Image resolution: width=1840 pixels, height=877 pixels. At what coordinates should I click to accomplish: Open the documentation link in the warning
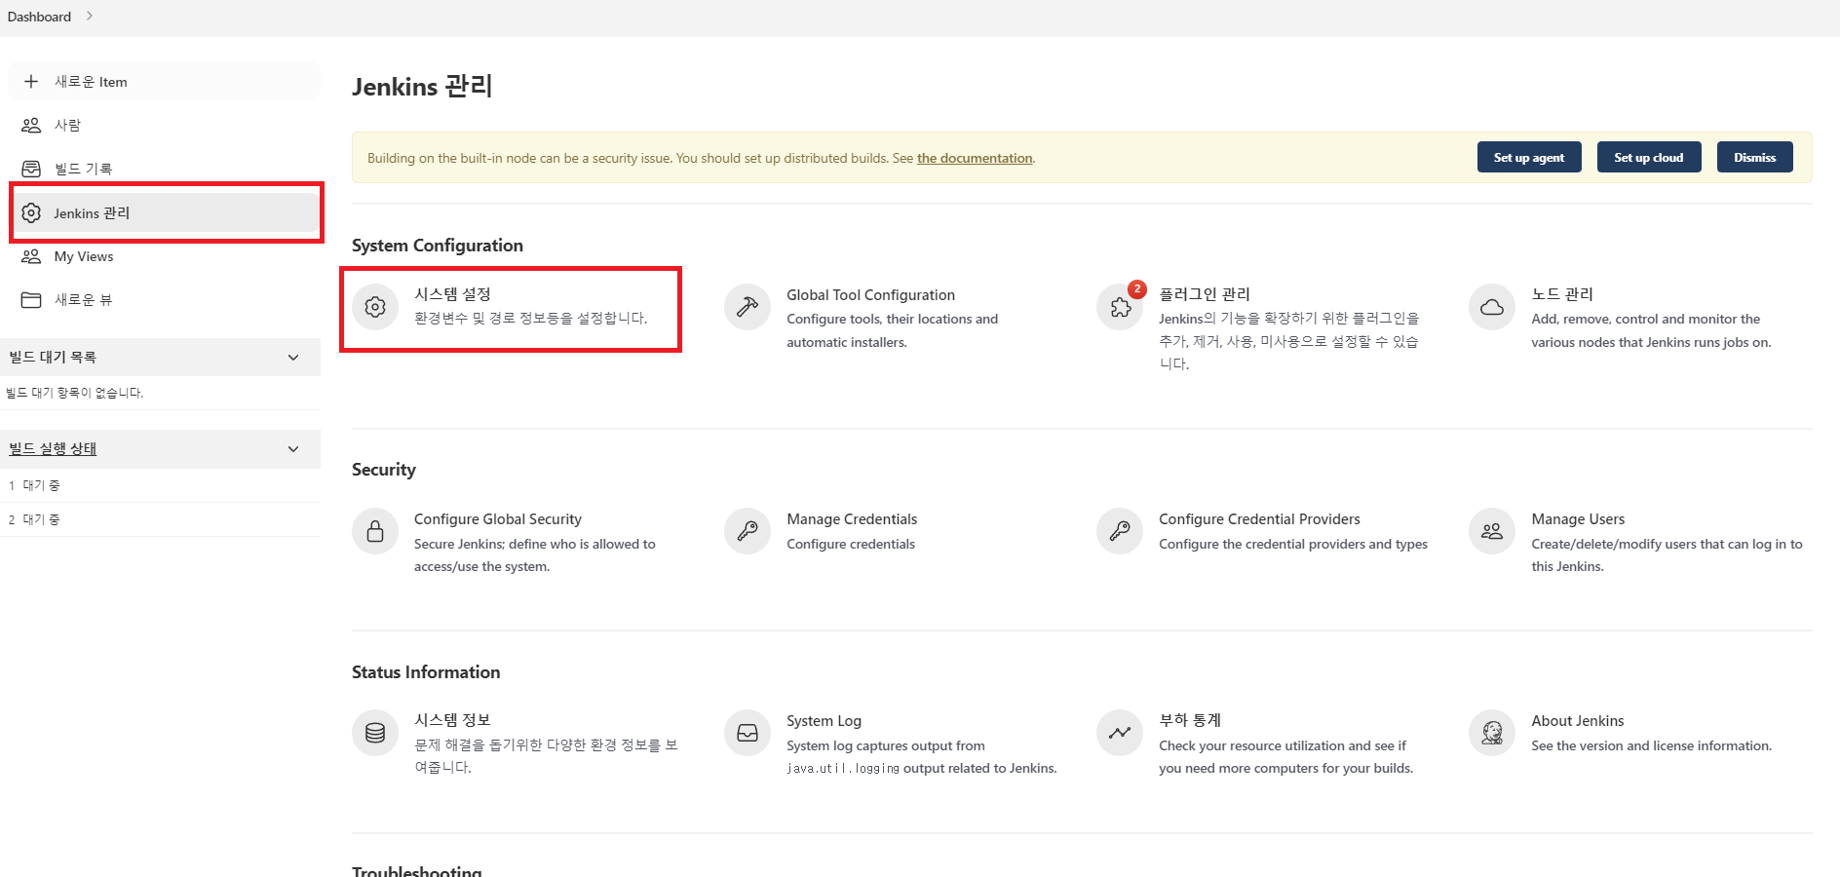click(975, 158)
